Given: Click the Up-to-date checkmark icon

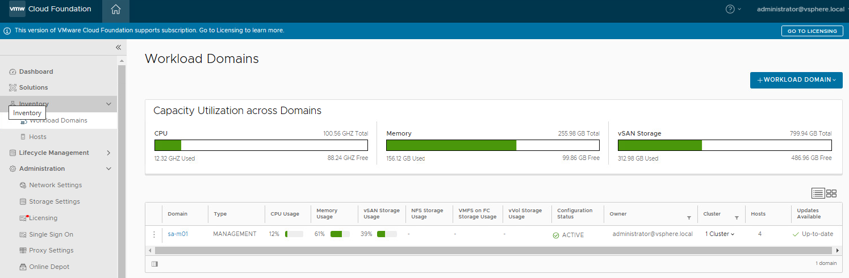Looking at the screenshot, I should [796, 234].
